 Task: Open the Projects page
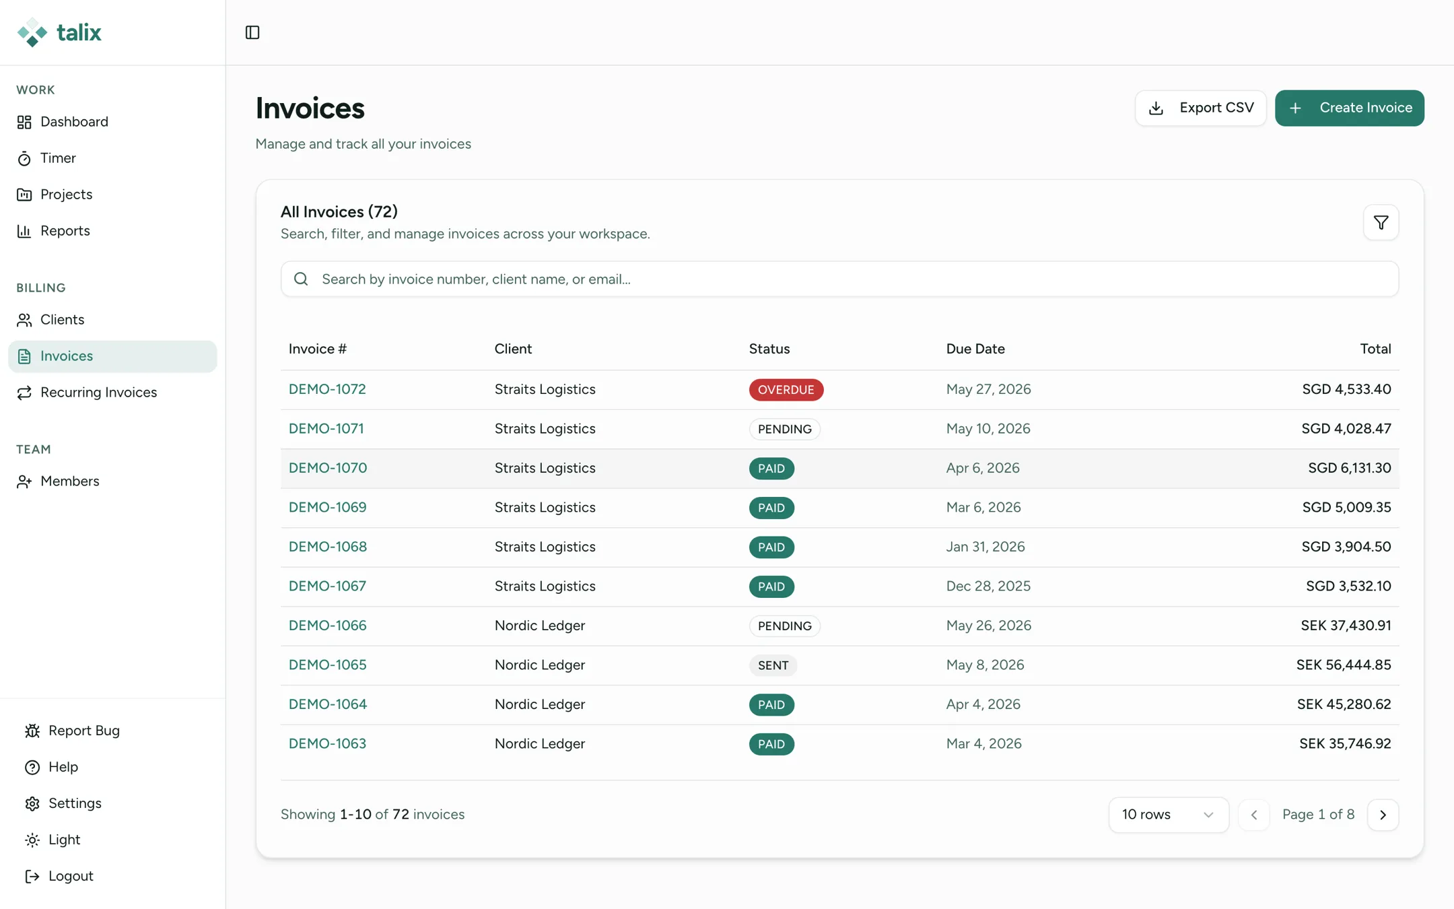pyautogui.click(x=112, y=195)
